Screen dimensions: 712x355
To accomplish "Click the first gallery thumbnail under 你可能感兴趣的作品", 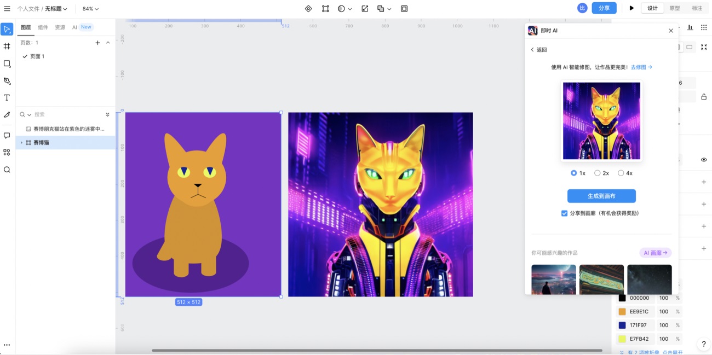I will pos(553,280).
